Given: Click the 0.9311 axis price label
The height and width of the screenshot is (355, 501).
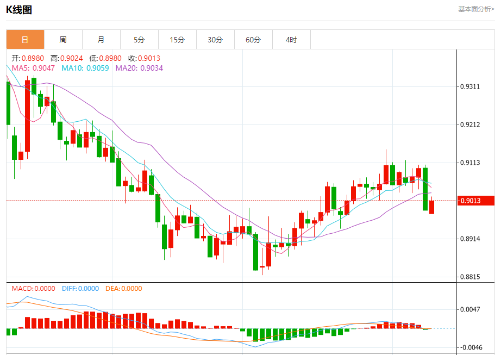Looking at the screenshot, I should pos(470,86).
